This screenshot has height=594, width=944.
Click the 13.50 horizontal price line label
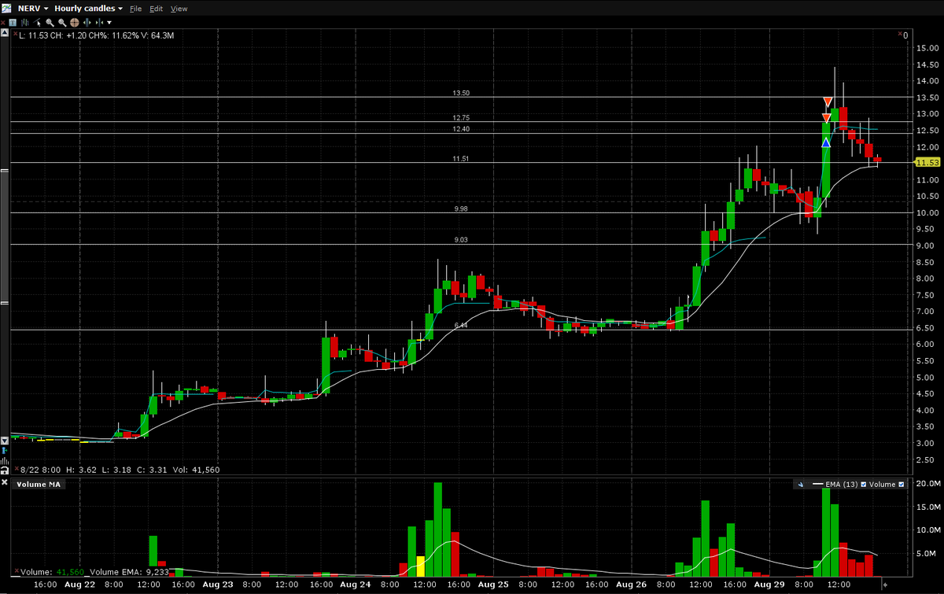[461, 93]
